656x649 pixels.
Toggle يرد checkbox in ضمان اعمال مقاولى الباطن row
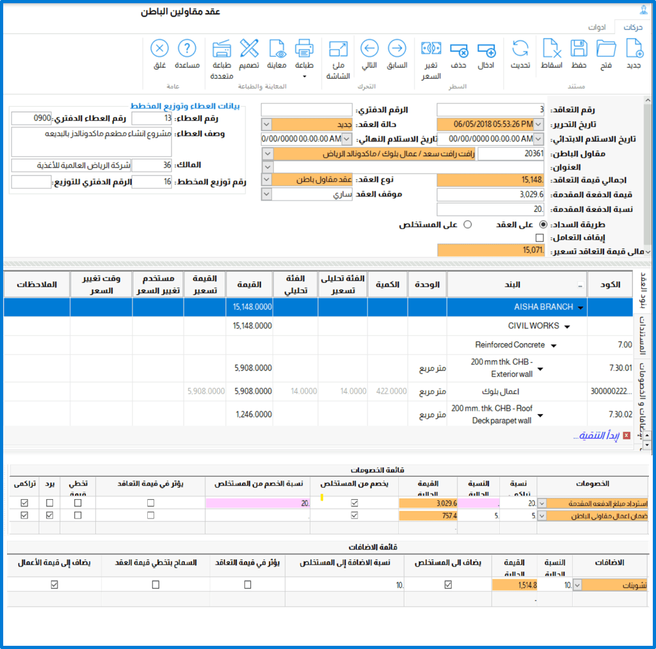pos(50,515)
